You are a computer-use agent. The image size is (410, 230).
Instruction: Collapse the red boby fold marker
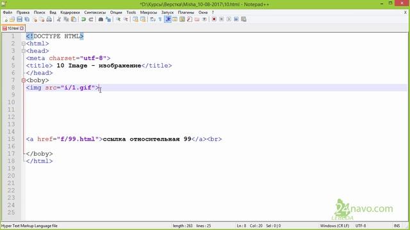tap(24, 80)
